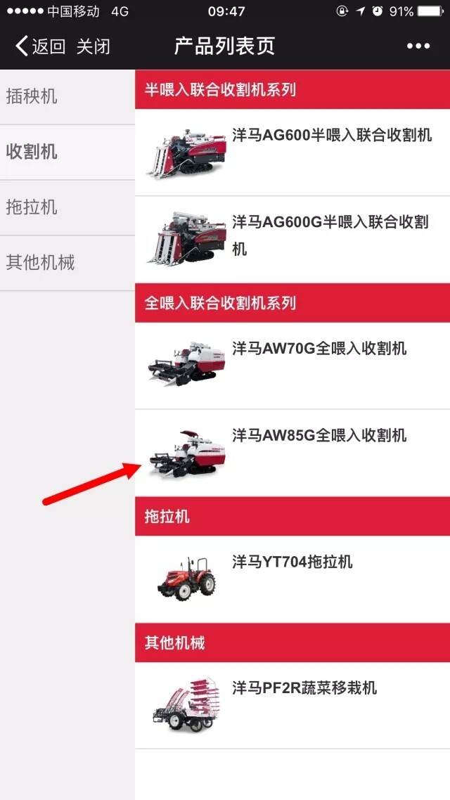Image resolution: width=450 pixels, height=800 pixels.
Task: Open the 洋马AG600G harvester product image
Action: point(186,238)
